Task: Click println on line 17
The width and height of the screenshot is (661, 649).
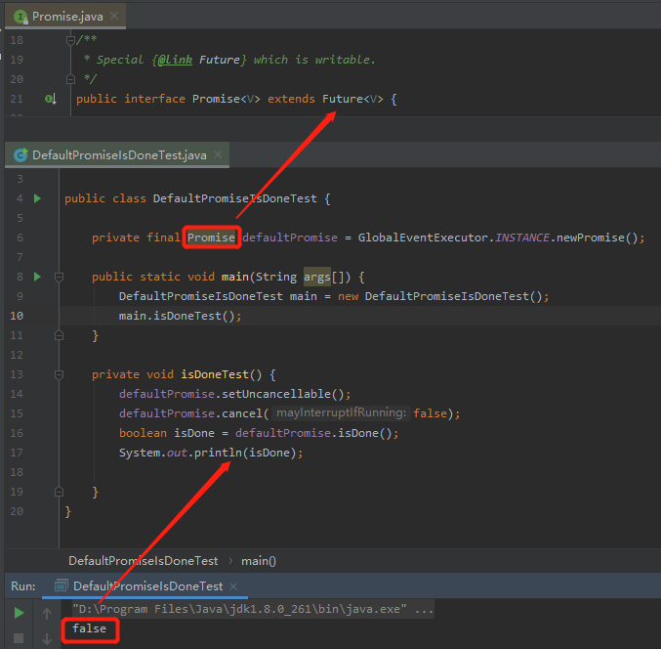Action: 218,453
